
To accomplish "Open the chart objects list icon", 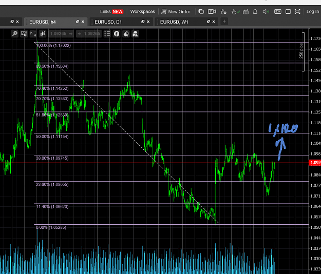I will pyautogui.click(x=107, y=34).
